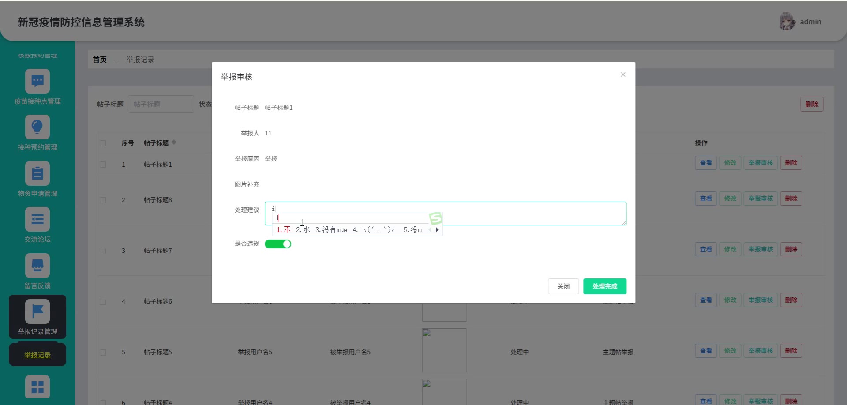Click 处理中 status in row 帖子标题5

[x=520, y=352]
